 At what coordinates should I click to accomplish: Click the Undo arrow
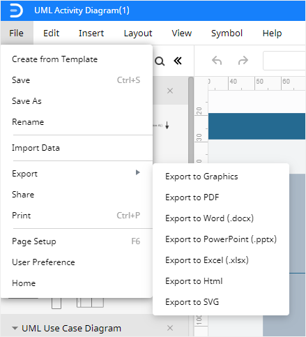click(x=217, y=61)
